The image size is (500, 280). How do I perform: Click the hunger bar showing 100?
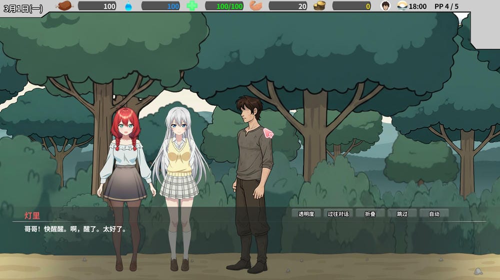(x=97, y=6)
